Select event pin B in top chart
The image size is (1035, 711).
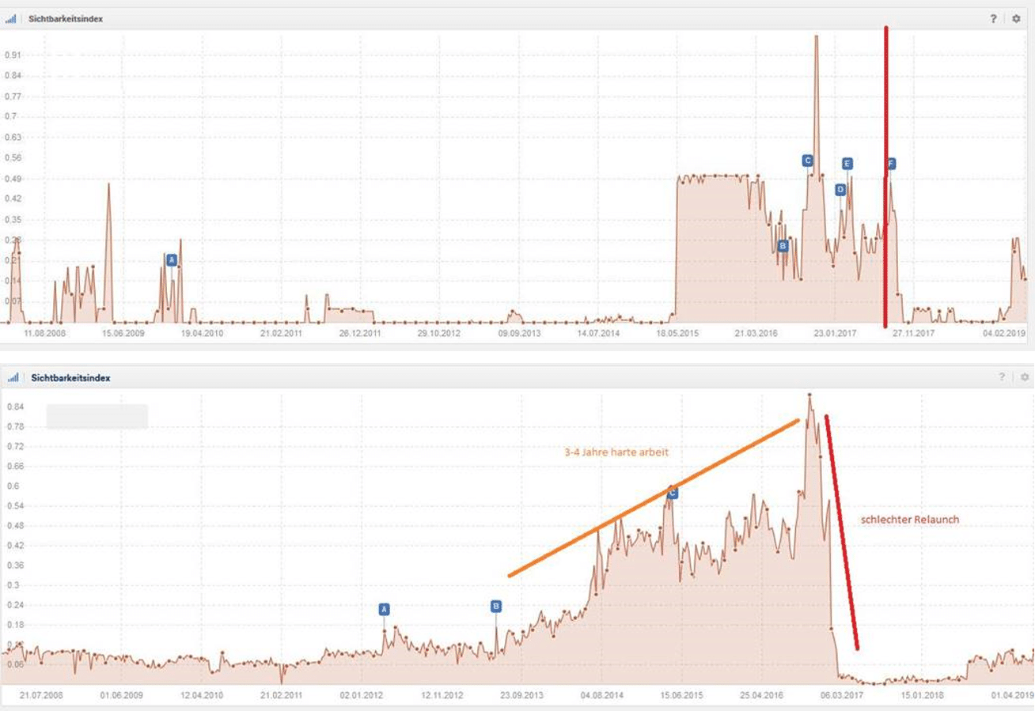(x=783, y=246)
